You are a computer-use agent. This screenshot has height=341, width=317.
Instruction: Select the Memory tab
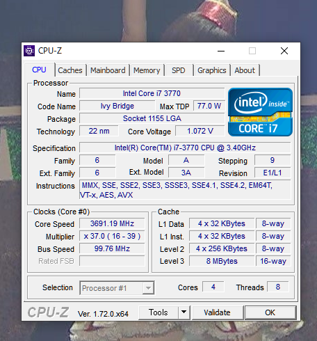click(147, 70)
